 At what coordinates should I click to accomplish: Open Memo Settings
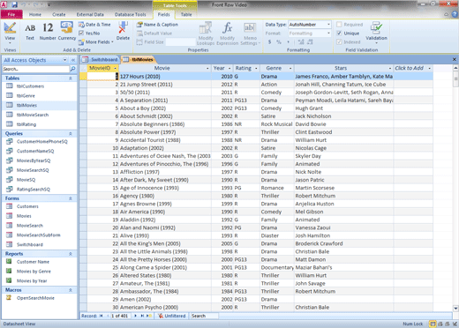[x=250, y=34]
